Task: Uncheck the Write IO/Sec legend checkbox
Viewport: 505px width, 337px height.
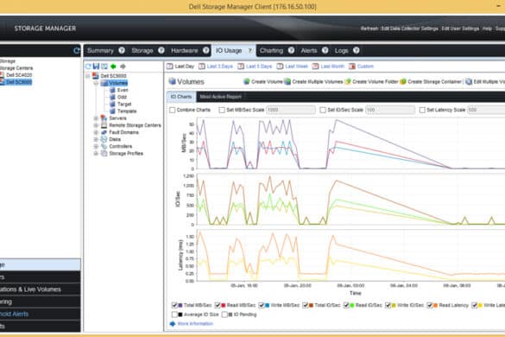Action: pyautogui.click(x=388, y=305)
